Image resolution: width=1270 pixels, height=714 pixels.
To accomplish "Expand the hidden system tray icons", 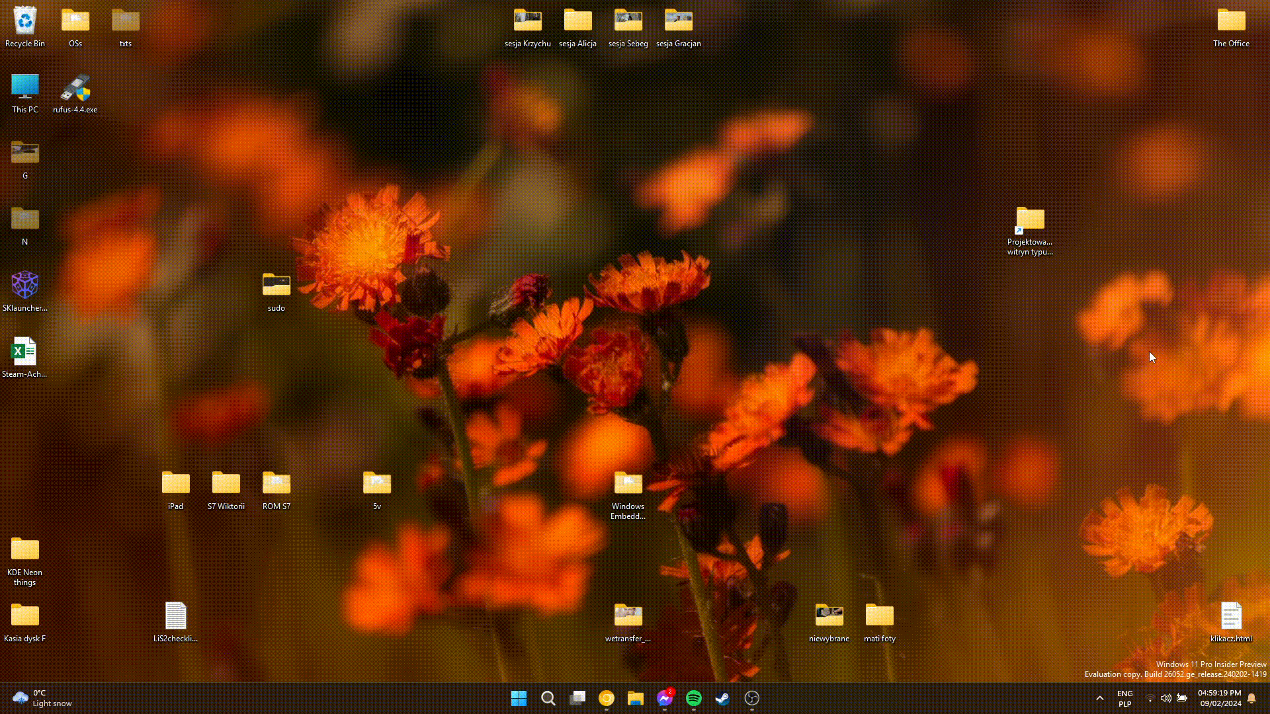I will tap(1100, 698).
